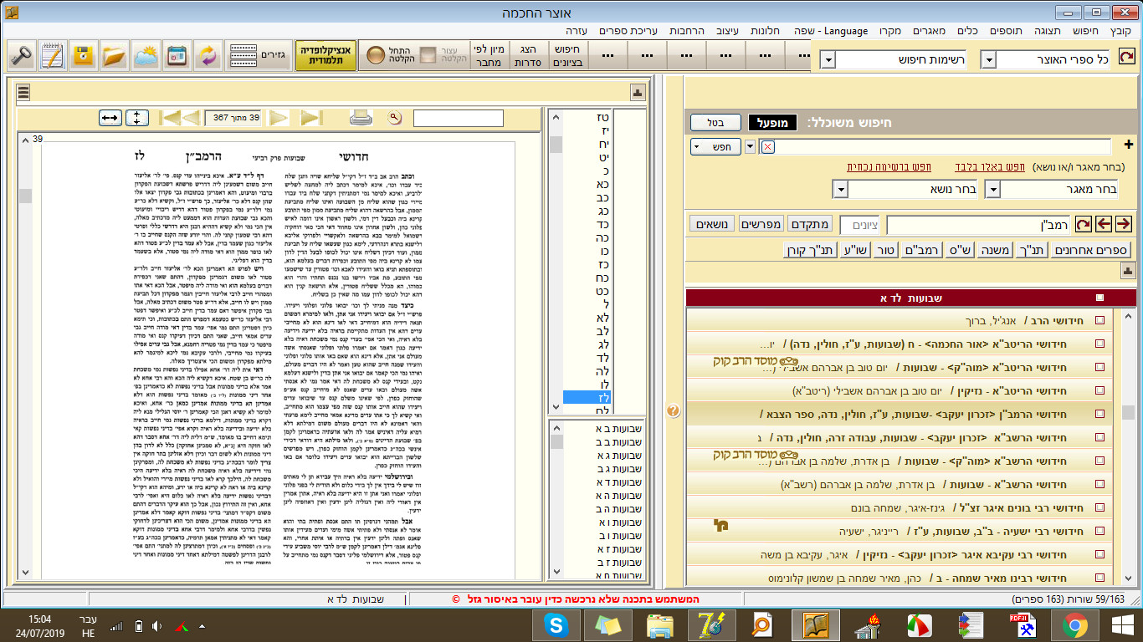Open the folder icon in top toolbar
Screen dimensions: 1143x642
click(x=114, y=56)
